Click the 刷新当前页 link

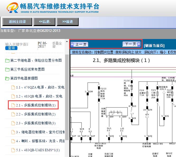pyautogui.click(x=154, y=46)
